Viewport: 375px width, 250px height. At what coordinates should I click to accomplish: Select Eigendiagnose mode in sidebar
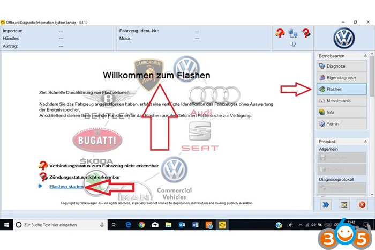341,78
